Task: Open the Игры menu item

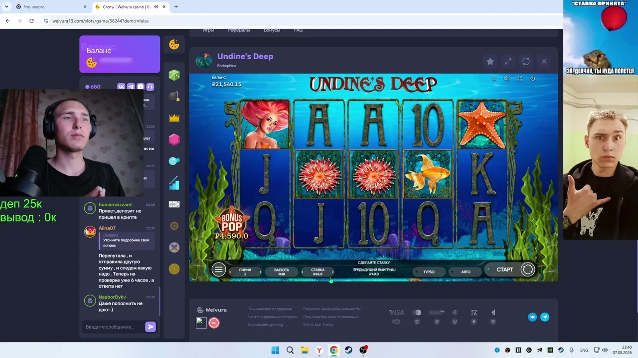Action: (x=208, y=30)
